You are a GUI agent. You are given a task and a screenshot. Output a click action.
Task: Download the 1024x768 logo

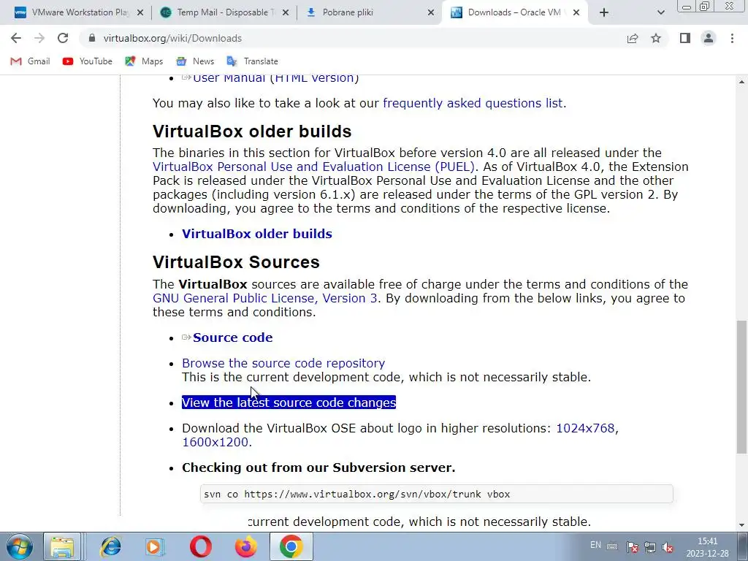tap(585, 428)
